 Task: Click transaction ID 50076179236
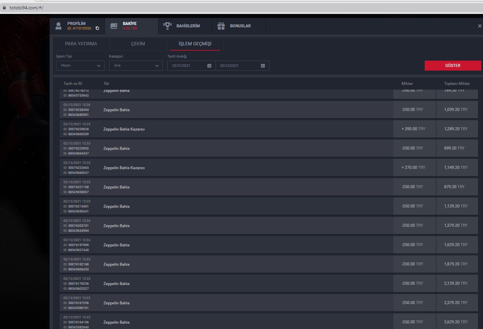coord(76,284)
